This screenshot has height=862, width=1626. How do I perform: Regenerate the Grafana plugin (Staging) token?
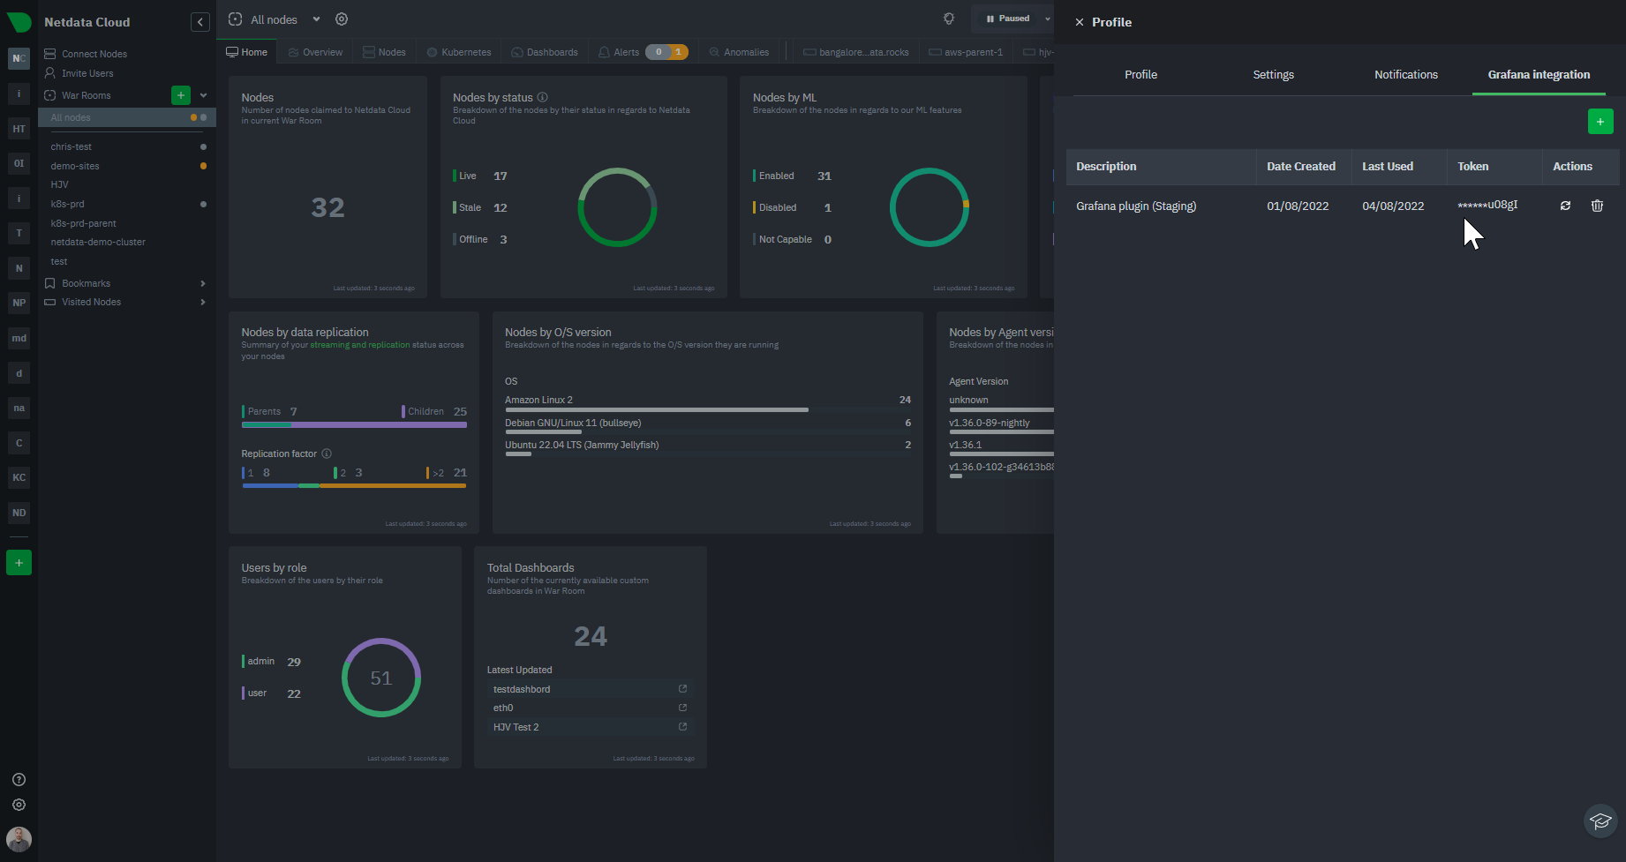coord(1565,206)
